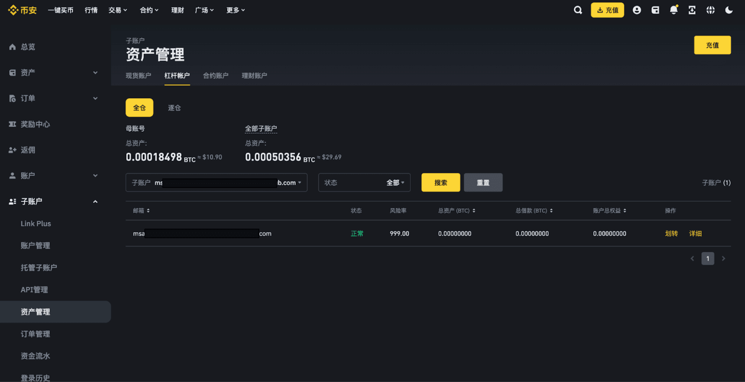Click the sub-account icon beside 子账户
The height and width of the screenshot is (382, 745).
click(13, 201)
